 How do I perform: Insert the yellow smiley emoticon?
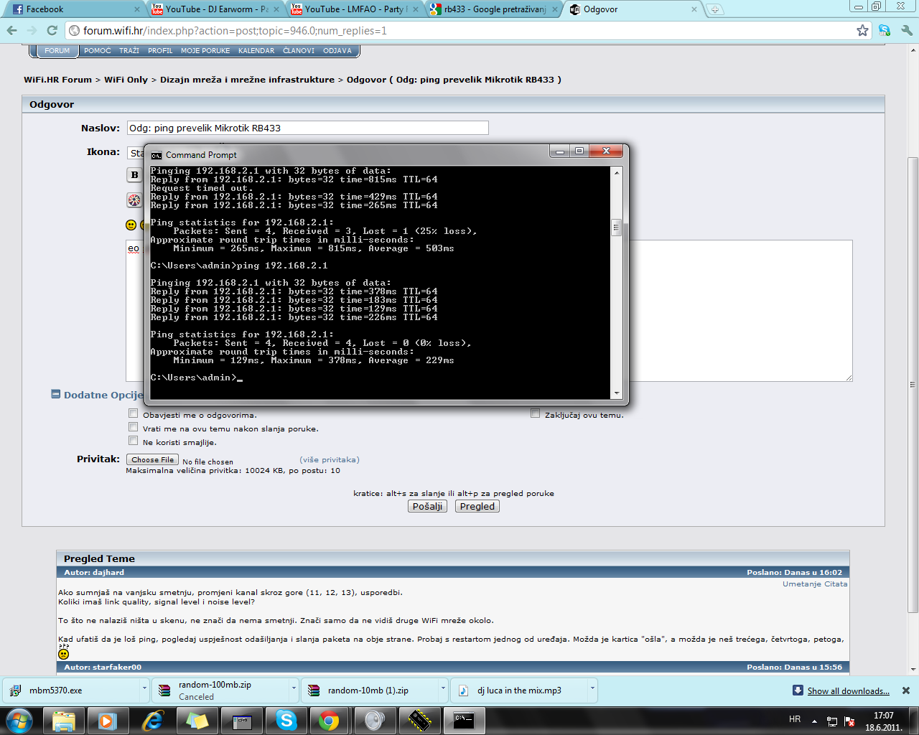pos(131,225)
